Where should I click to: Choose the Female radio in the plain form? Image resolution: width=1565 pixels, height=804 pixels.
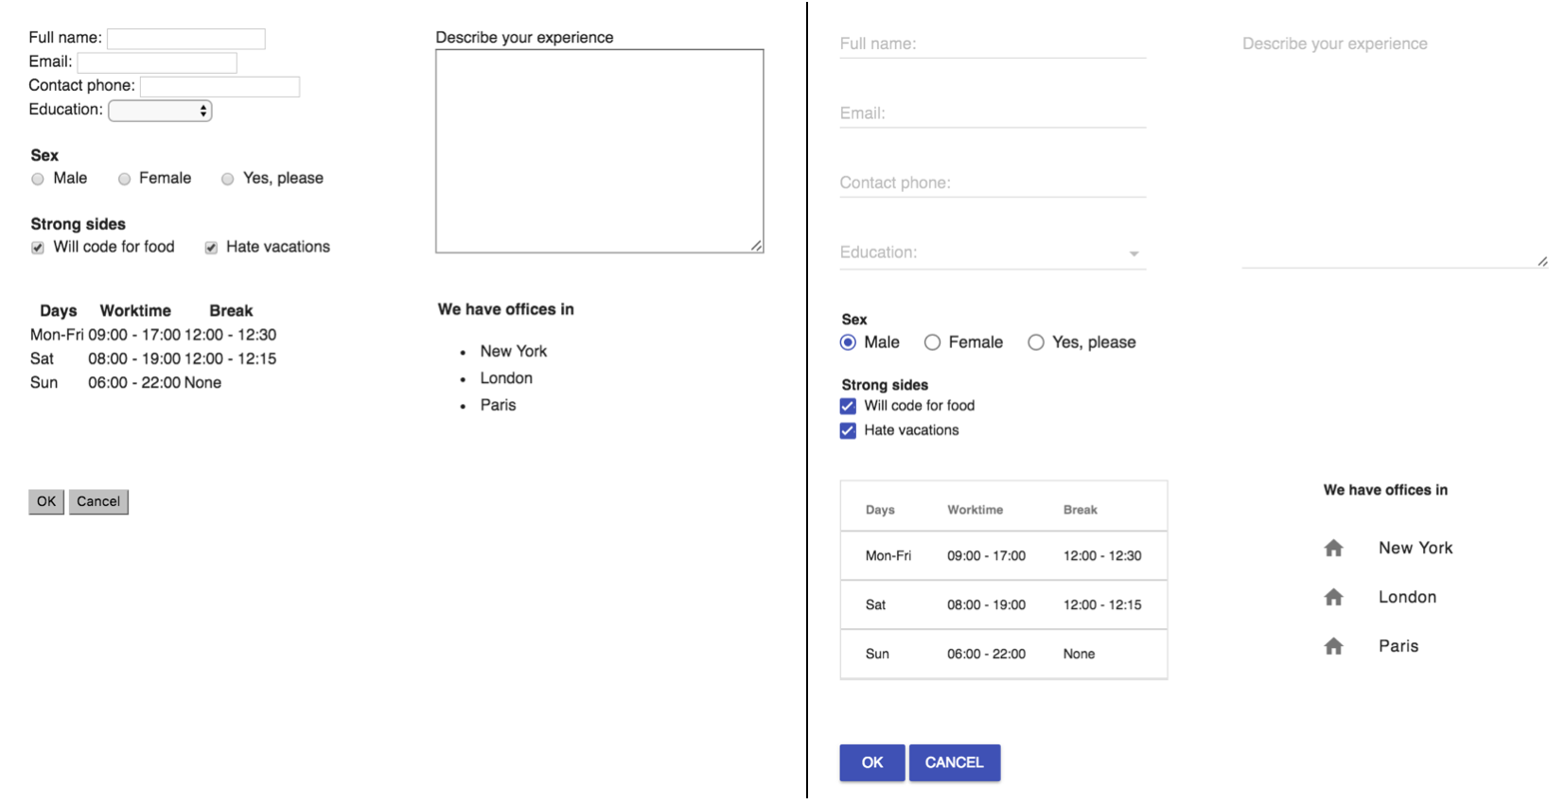(x=124, y=179)
